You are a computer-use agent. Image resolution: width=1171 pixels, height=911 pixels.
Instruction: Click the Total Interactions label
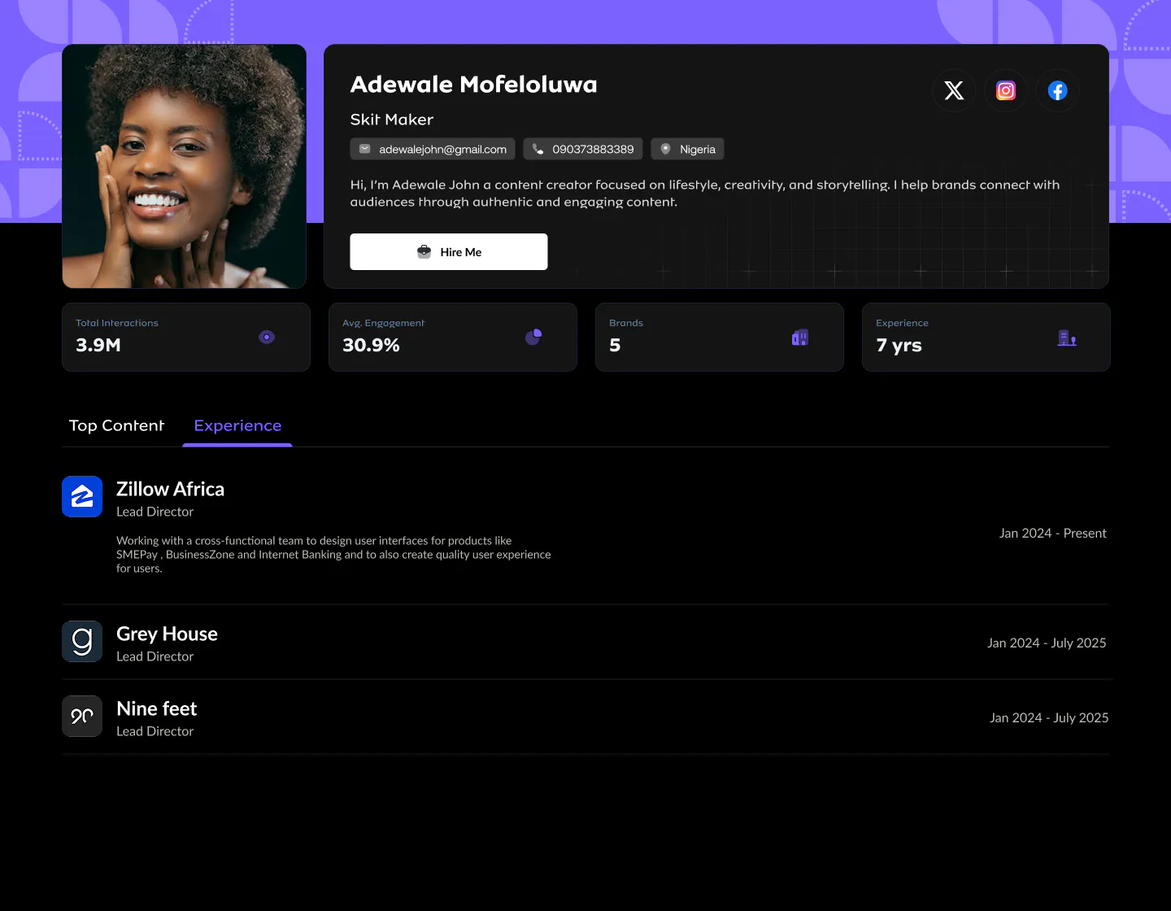coord(117,323)
